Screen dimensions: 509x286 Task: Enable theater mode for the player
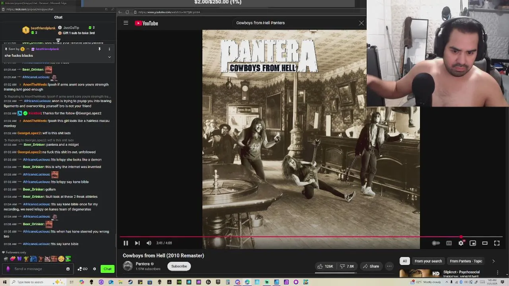[485, 243]
